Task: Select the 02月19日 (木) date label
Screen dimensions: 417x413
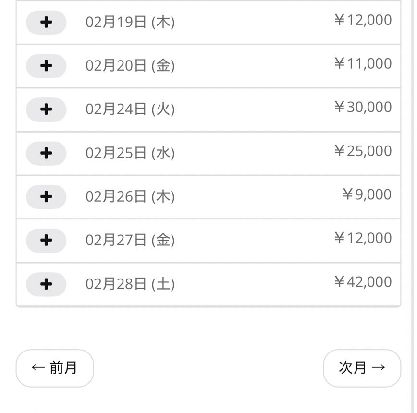Action: pos(130,23)
